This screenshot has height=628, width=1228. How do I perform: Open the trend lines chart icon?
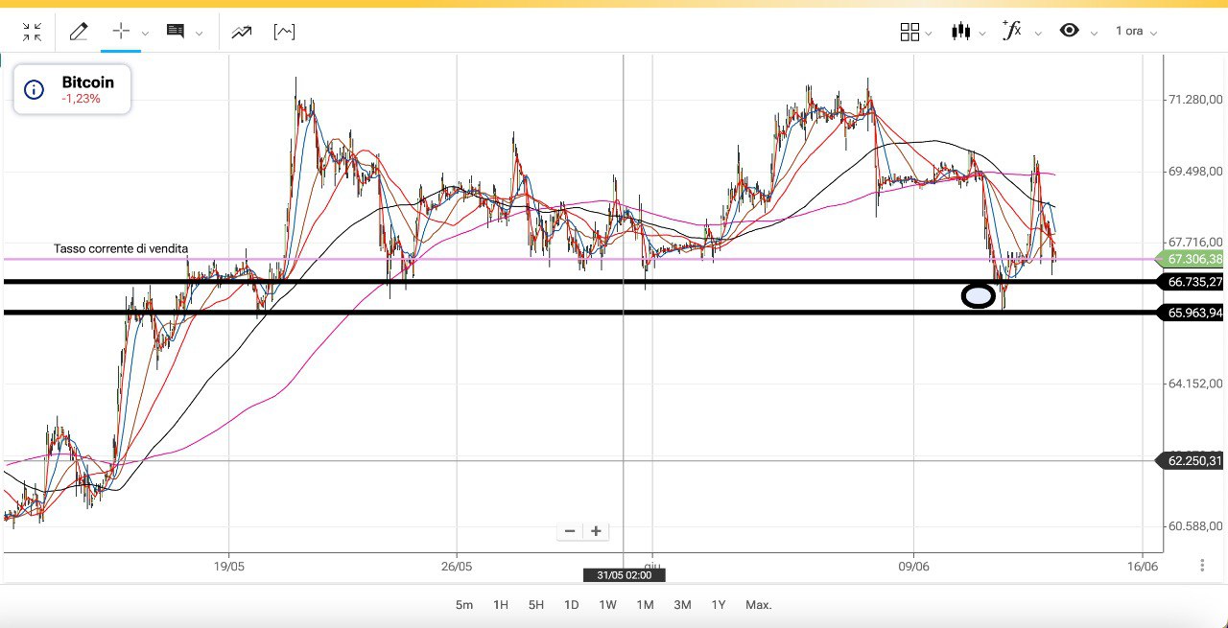(x=241, y=32)
